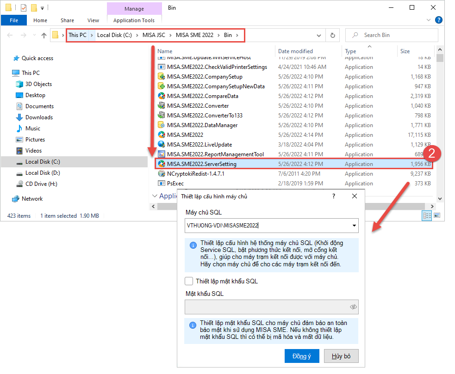The image size is (455, 374).
Task: Confirm with the Đồng ý button
Action: click(x=302, y=356)
